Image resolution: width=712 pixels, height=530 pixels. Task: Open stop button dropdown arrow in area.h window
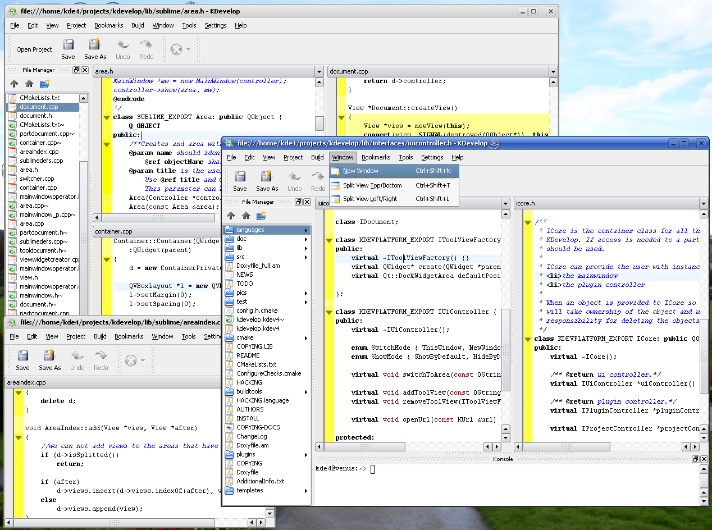[x=188, y=49]
